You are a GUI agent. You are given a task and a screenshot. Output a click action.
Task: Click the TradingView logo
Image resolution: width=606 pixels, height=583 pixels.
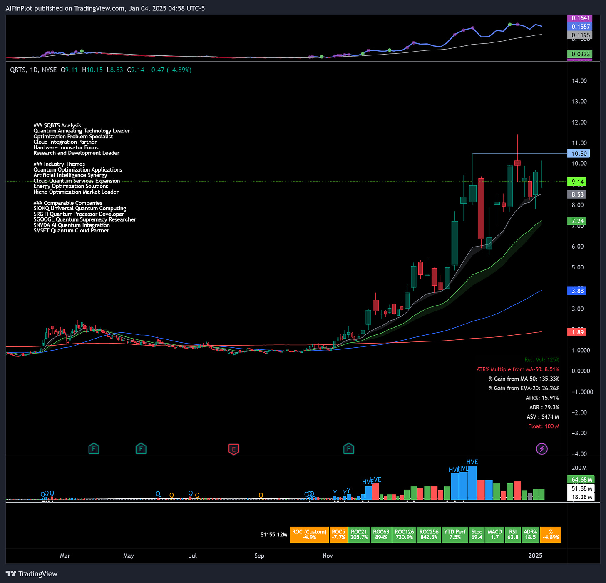click(x=32, y=573)
